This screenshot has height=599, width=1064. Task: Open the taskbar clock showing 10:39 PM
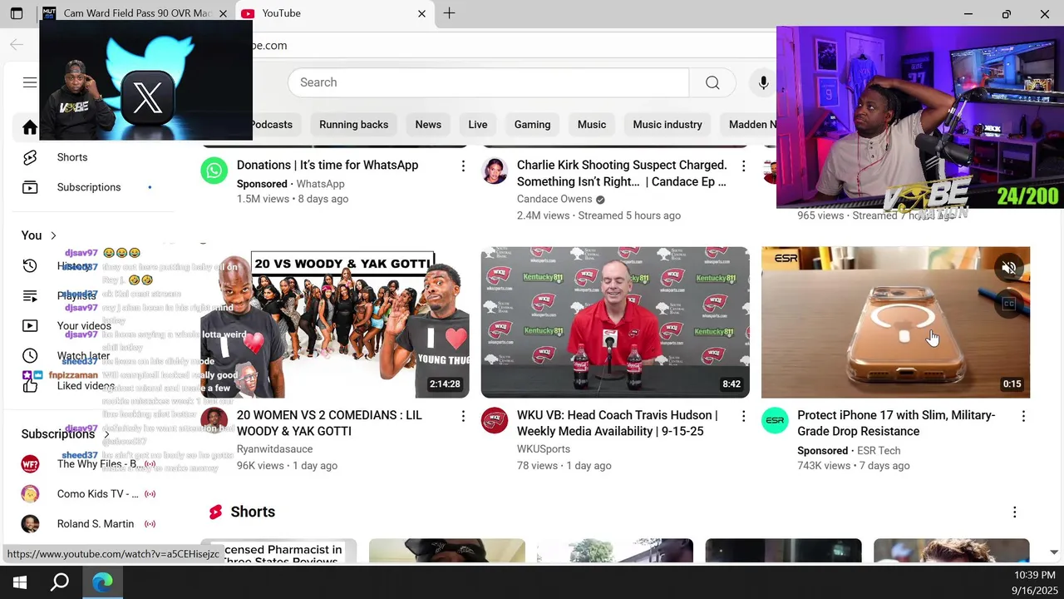click(1035, 582)
